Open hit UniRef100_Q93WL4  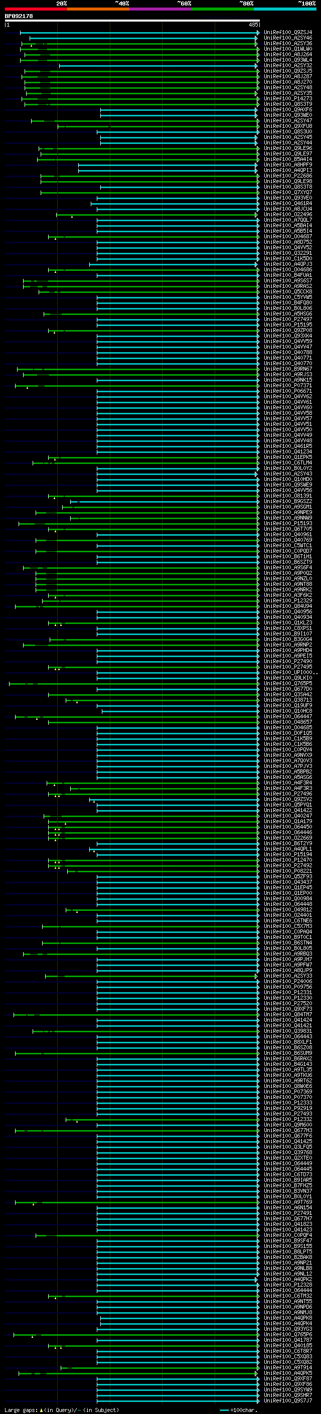pos(288,60)
